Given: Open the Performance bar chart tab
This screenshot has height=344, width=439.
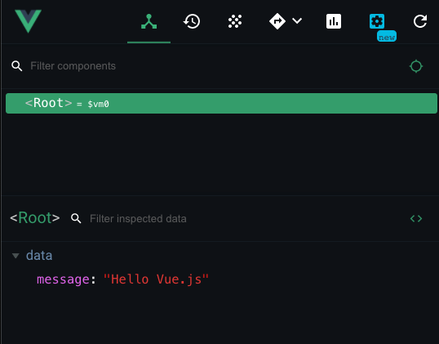Looking at the screenshot, I should [x=334, y=21].
